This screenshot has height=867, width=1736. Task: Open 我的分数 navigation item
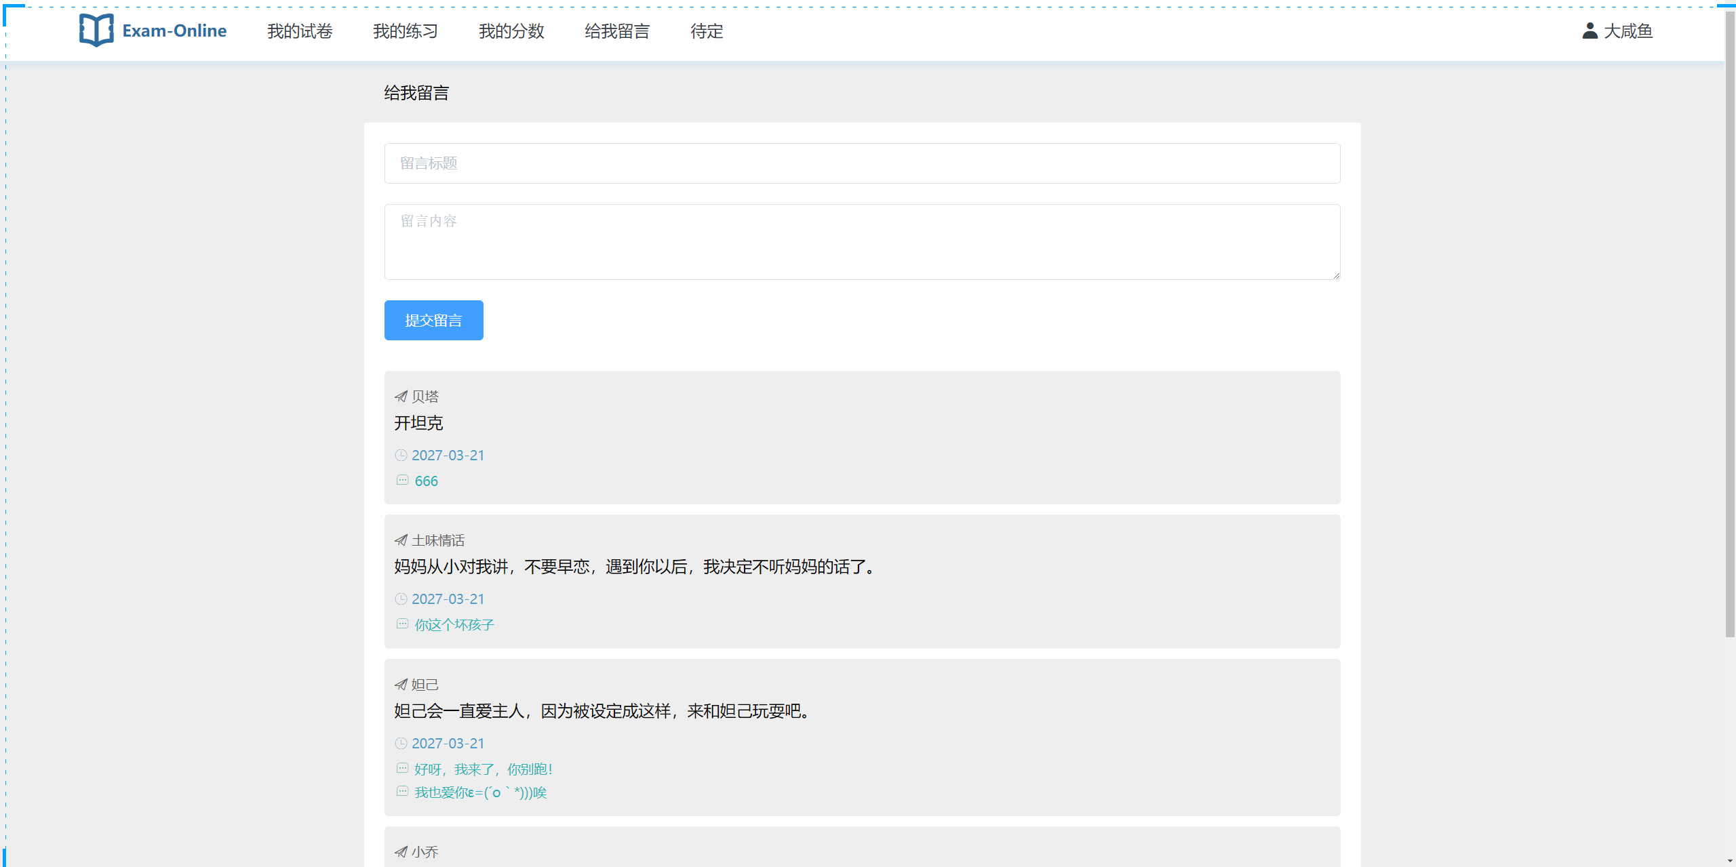tap(511, 31)
